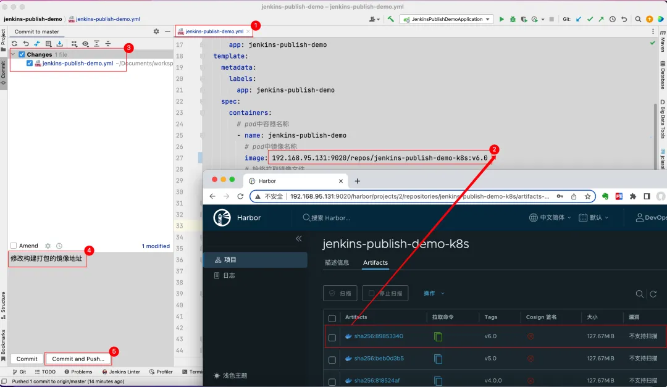Open the DevOps user menu in Harbor
This screenshot has width=667, height=387.
(651, 218)
